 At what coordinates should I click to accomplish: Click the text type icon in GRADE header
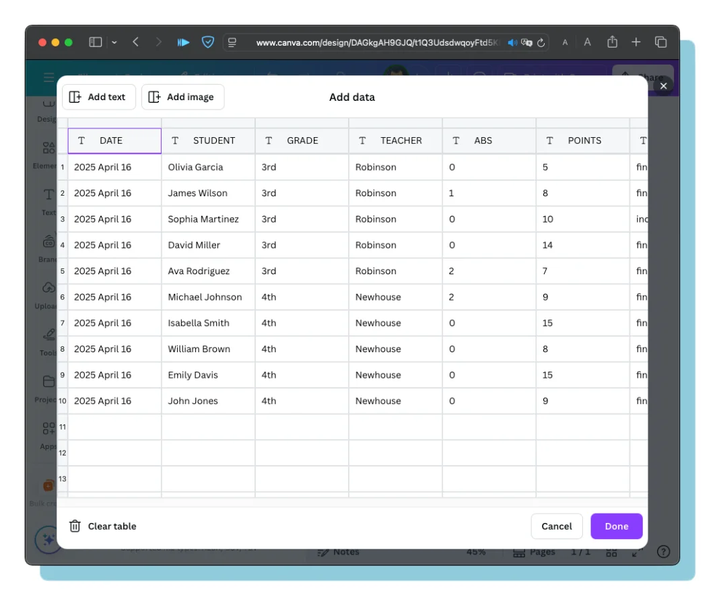pos(269,140)
